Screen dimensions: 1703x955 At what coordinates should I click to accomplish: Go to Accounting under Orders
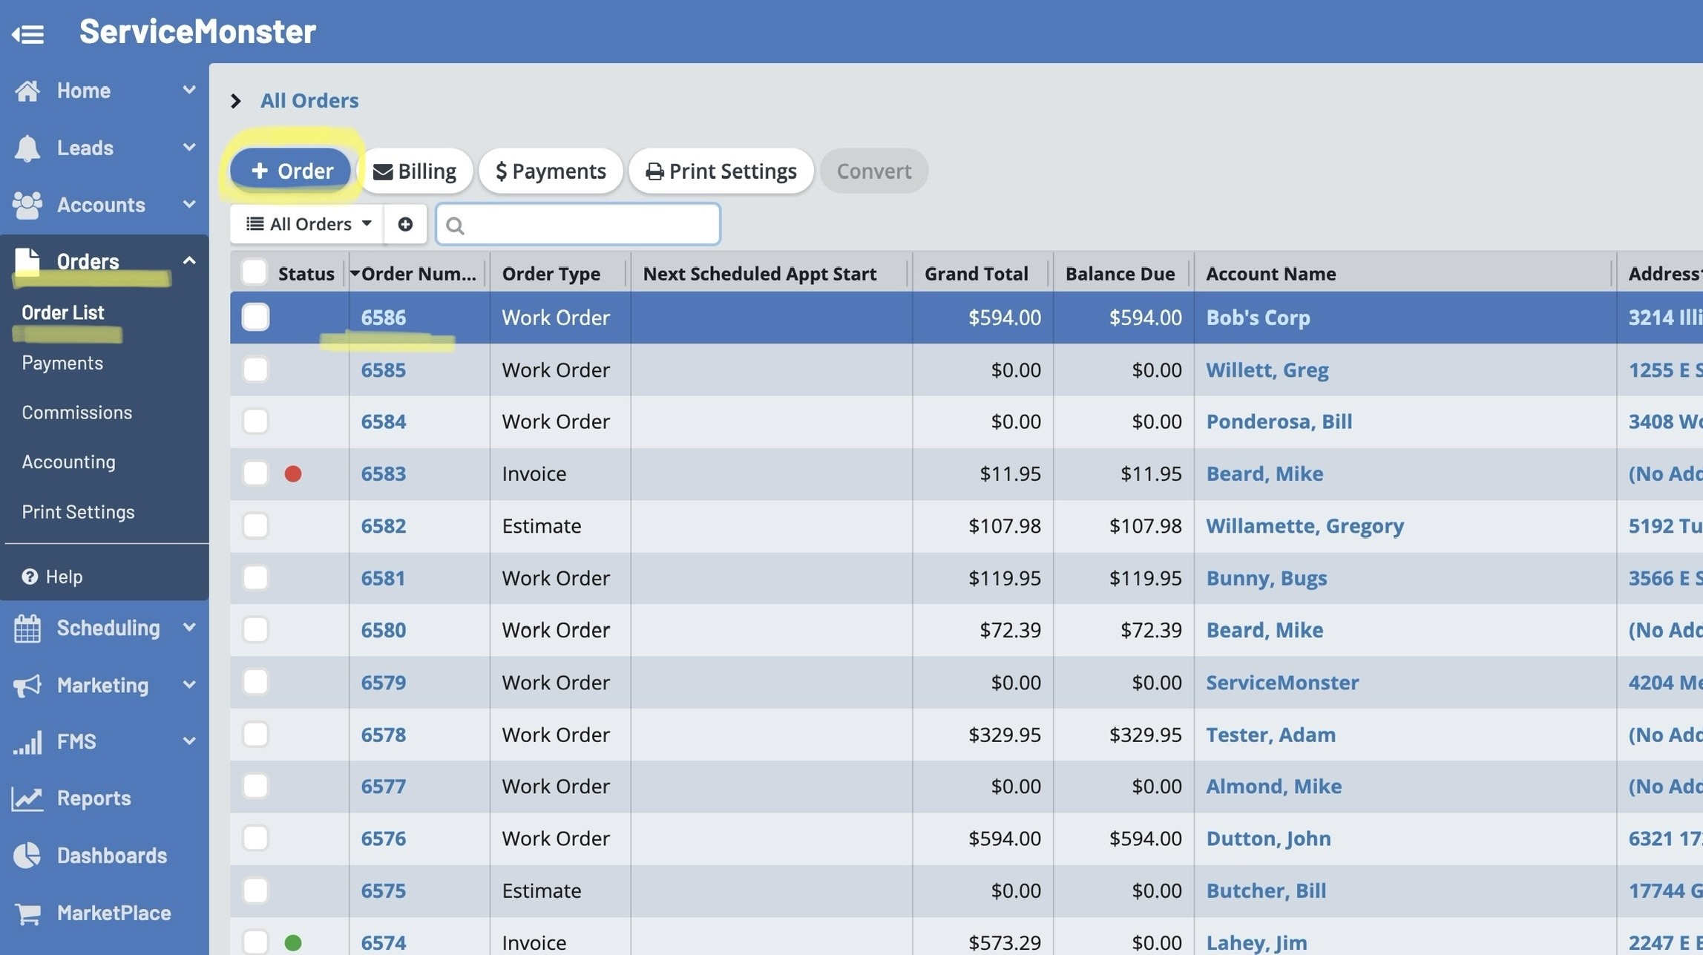coord(69,462)
